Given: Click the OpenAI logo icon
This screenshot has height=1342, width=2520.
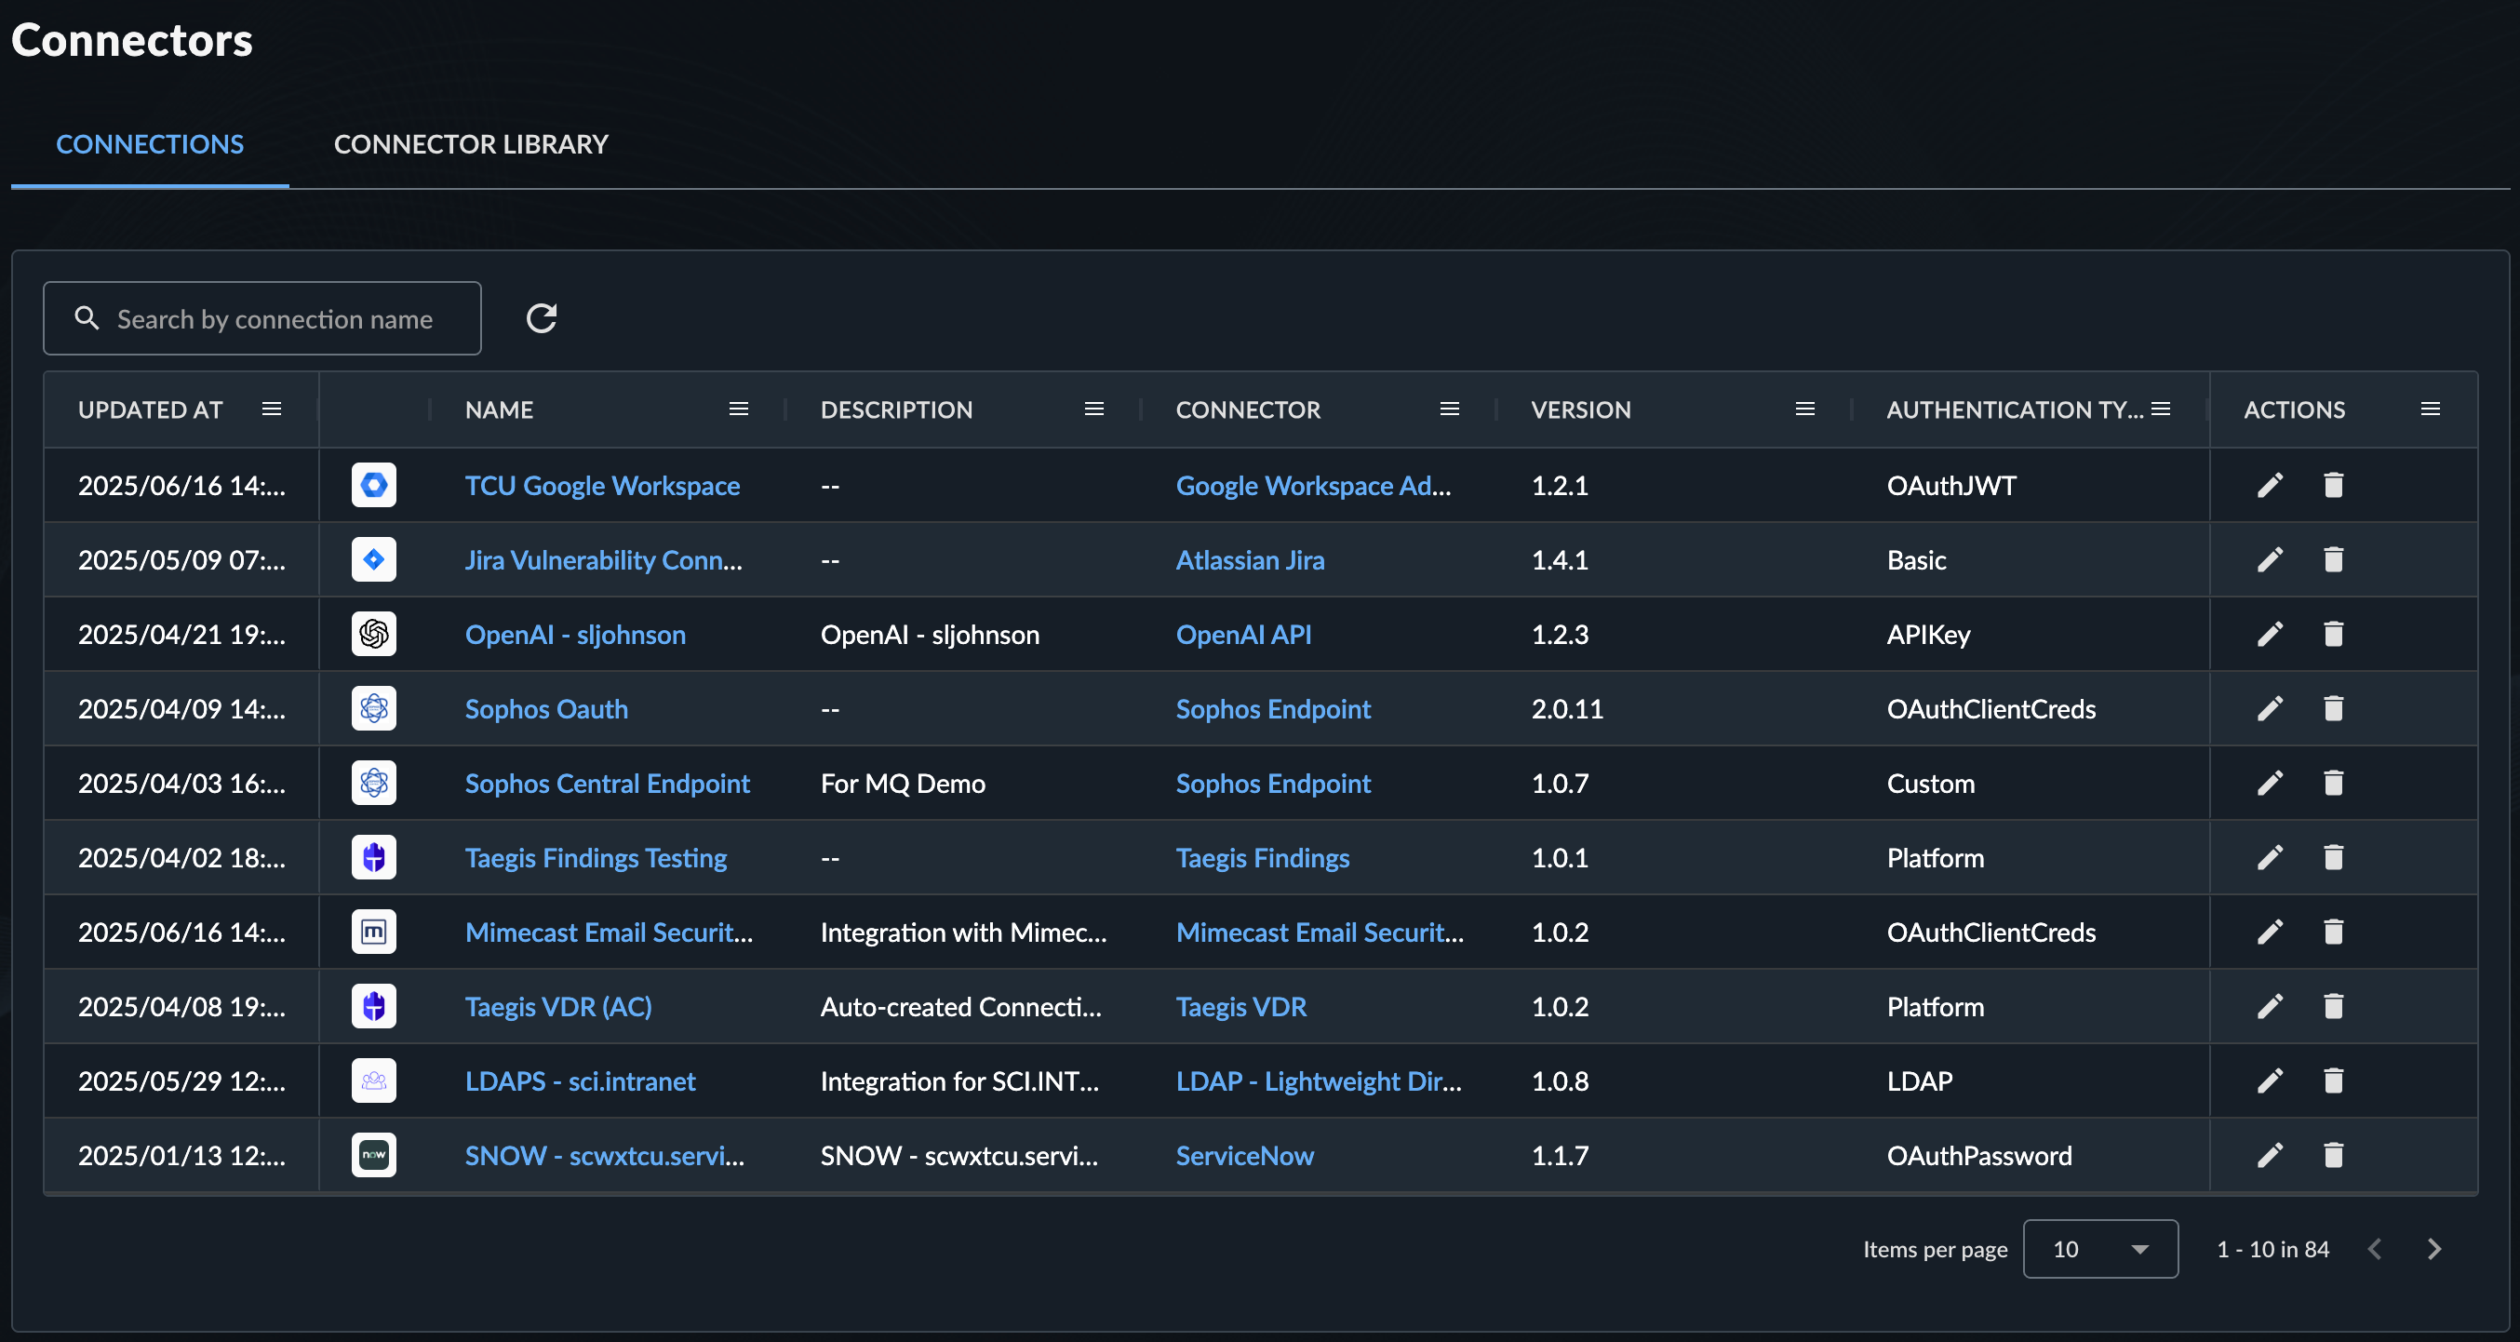Looking at the screenshot, I should point(374,634).
